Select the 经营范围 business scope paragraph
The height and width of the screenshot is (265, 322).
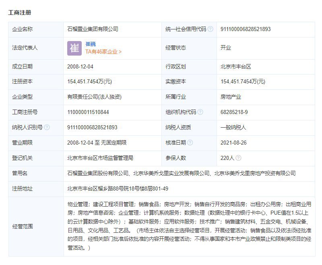pyautogui.click(x=189, y=226)
